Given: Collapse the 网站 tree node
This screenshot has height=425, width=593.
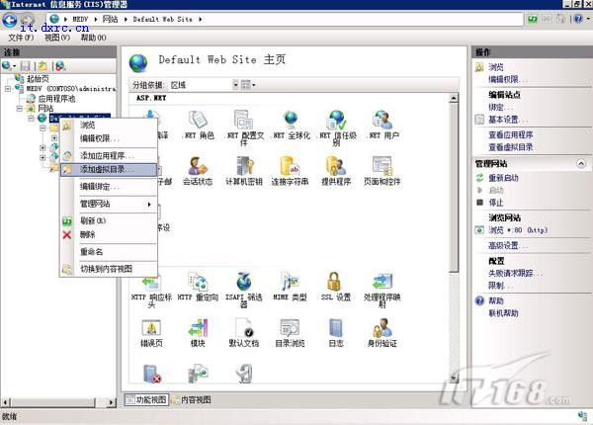Looking at the screenshot, I should 19,109.
